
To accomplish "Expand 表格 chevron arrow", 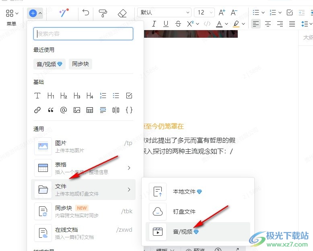I will (x=129, y=168).
